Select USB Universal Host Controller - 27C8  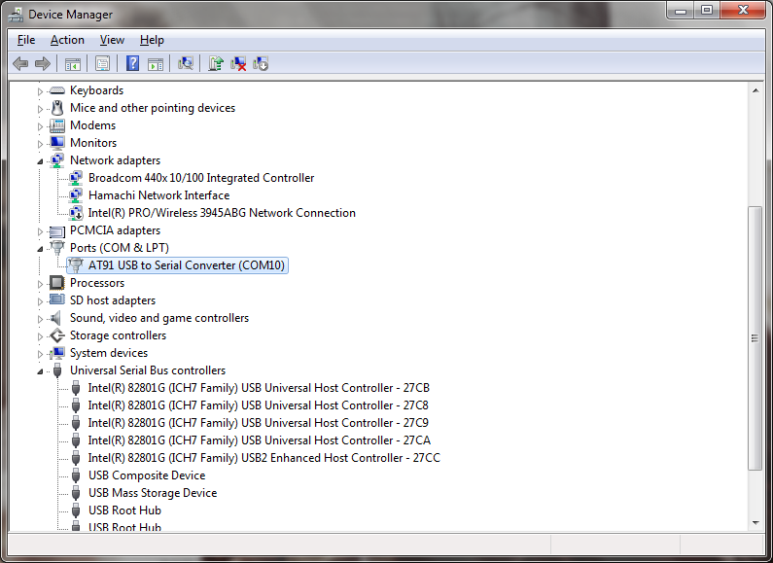[x=259, y=405]
